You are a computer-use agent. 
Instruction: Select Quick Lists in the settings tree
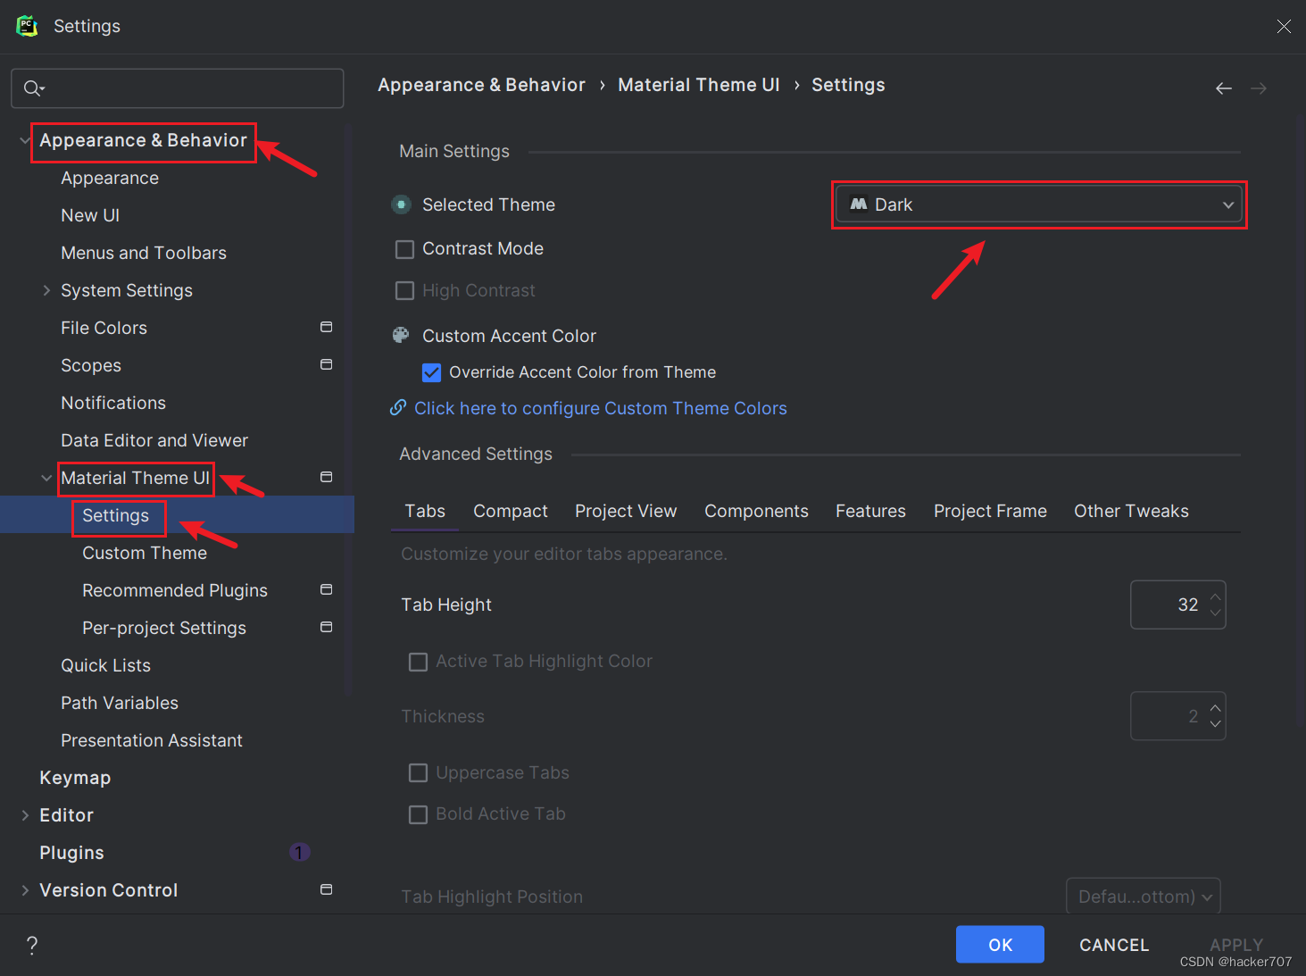(105, 665)
